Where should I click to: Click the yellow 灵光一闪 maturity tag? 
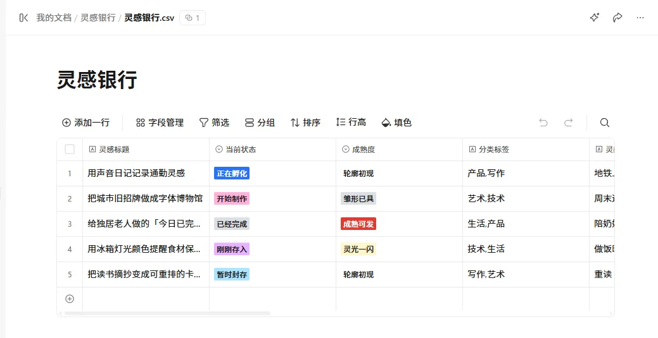click(x=358, y=249)
